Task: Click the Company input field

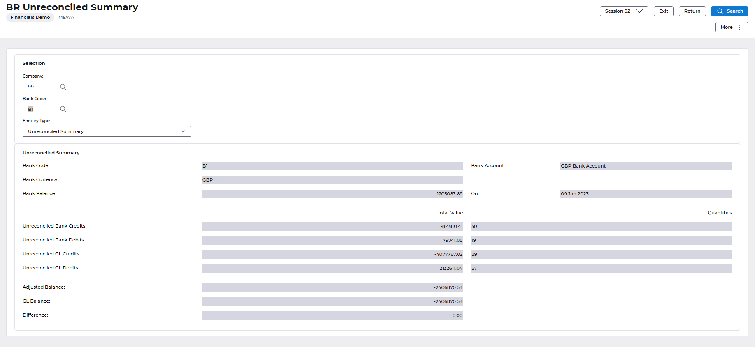Action: 39,87
